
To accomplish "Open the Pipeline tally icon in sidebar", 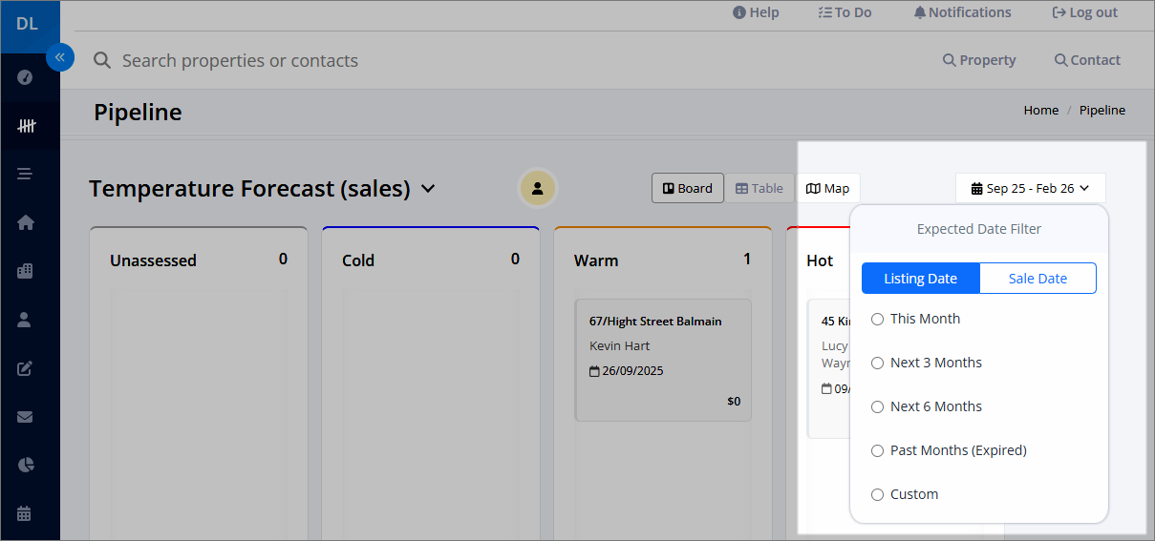I will tap(26, 126).
